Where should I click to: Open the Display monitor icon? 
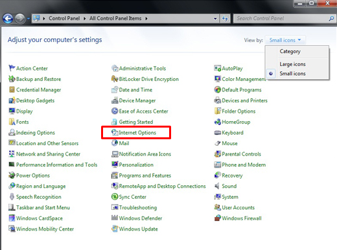tap(12, 111)
